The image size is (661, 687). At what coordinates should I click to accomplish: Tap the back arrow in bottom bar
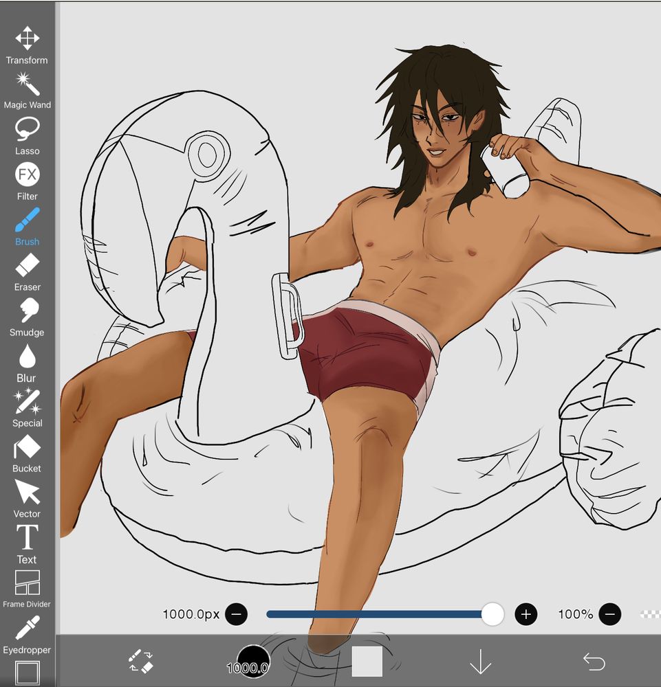(594, 662)
